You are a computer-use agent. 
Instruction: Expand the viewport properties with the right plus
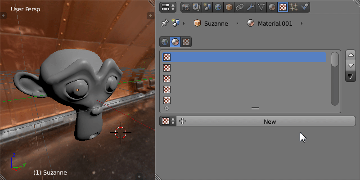coord(151,16)
